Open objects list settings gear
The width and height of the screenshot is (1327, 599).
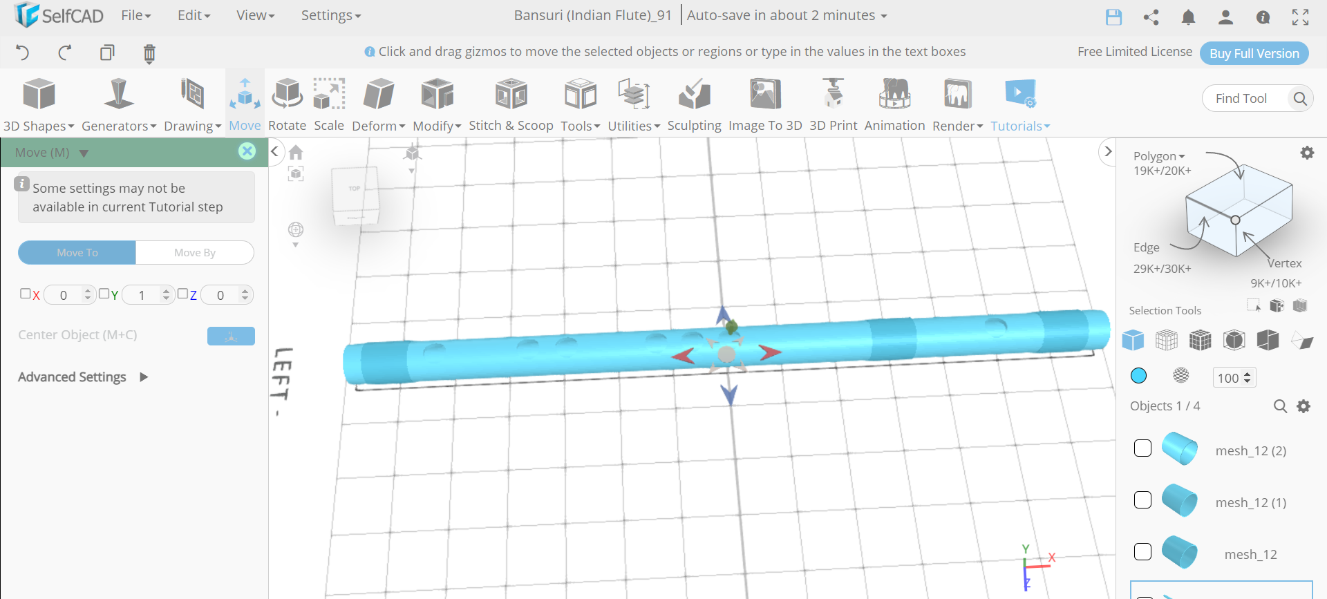point(1304,406)
